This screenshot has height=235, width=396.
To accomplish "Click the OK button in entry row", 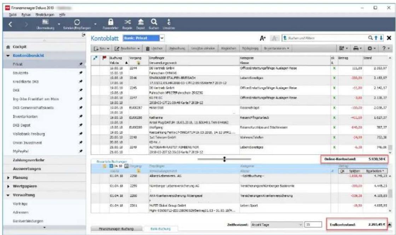I will pyautogui.click(x=342, y=171).
